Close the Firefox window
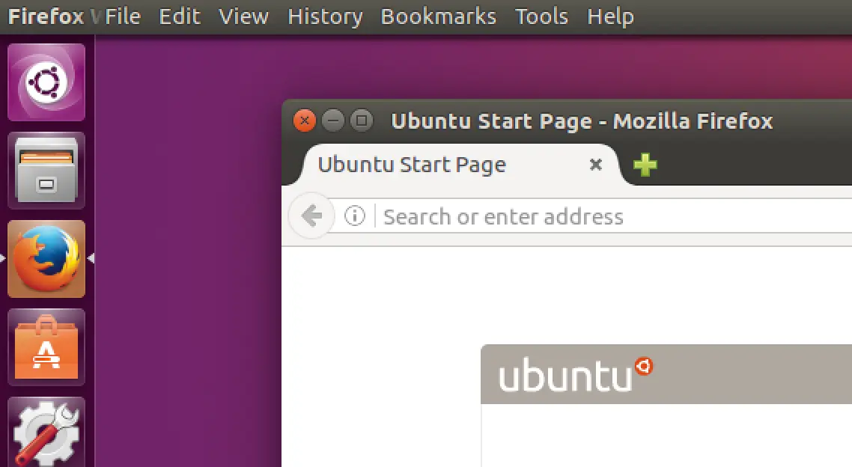This screenshot has width=852, height=467. (x=305, y=120)
